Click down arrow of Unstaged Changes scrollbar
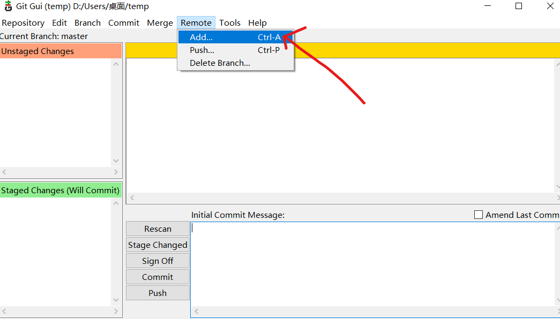 (116, 161)
